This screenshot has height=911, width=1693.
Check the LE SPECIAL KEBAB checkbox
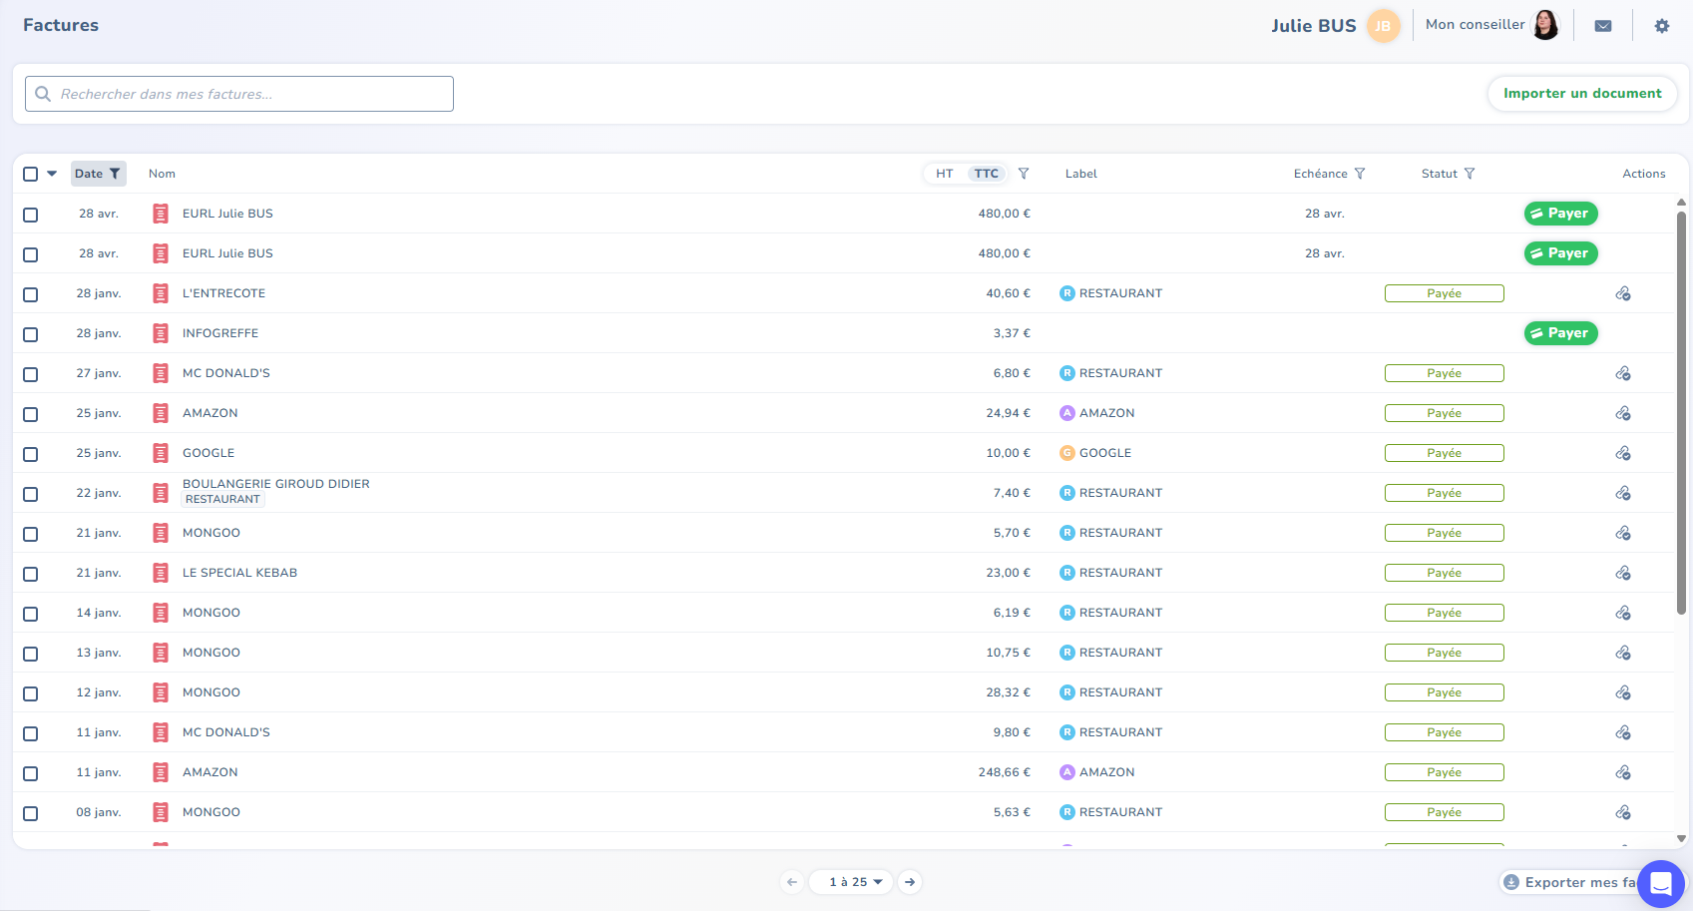pyautogui.click(x=30, y=574)
